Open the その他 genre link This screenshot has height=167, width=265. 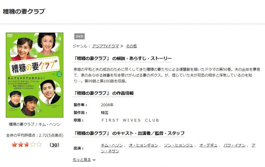131,46
